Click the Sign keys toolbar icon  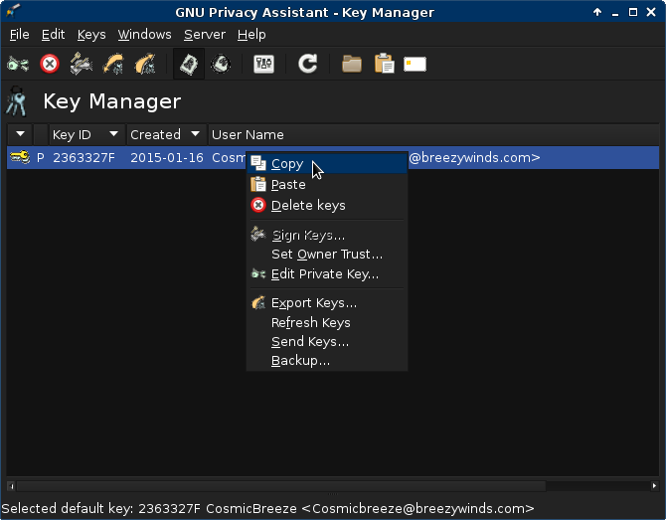[x=82, y=65]
